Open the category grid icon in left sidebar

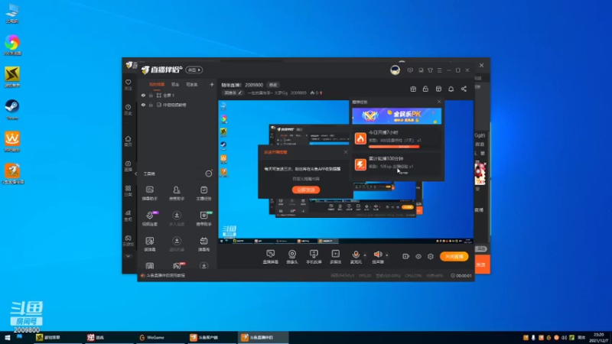(x=128, y=190)
